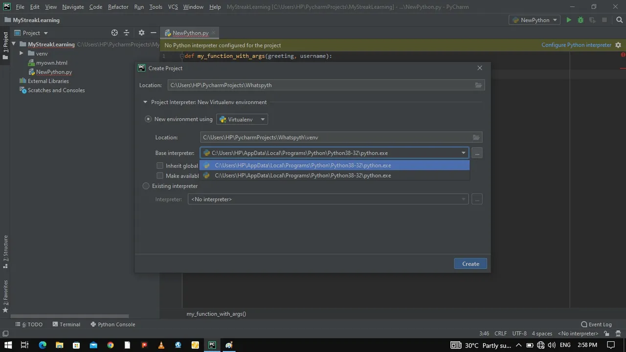Select New environment using radio button
Screen dimensions: 626x352
tap(148, 119)
